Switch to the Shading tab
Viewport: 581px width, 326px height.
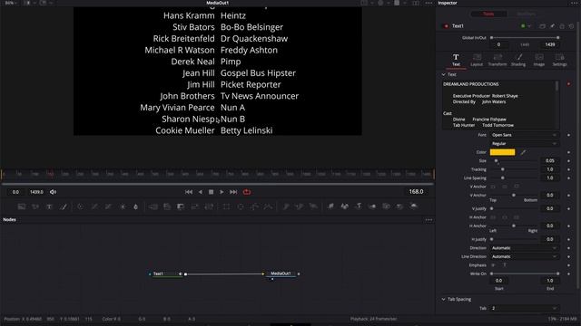(x=518, y=60)
